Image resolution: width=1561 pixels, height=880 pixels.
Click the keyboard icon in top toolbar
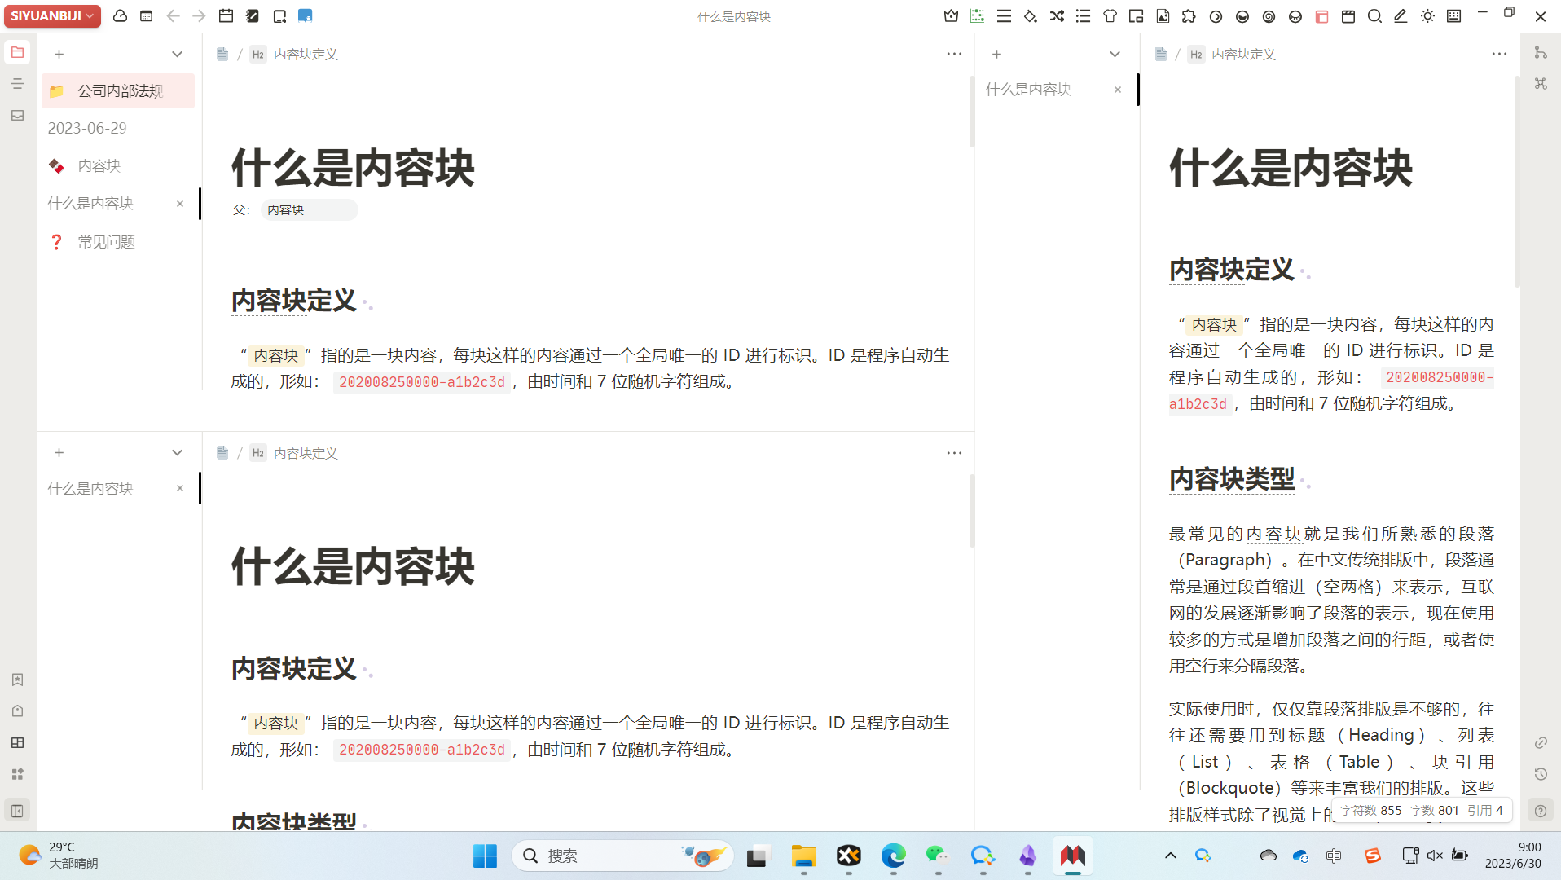click(x=1453, y=16)
